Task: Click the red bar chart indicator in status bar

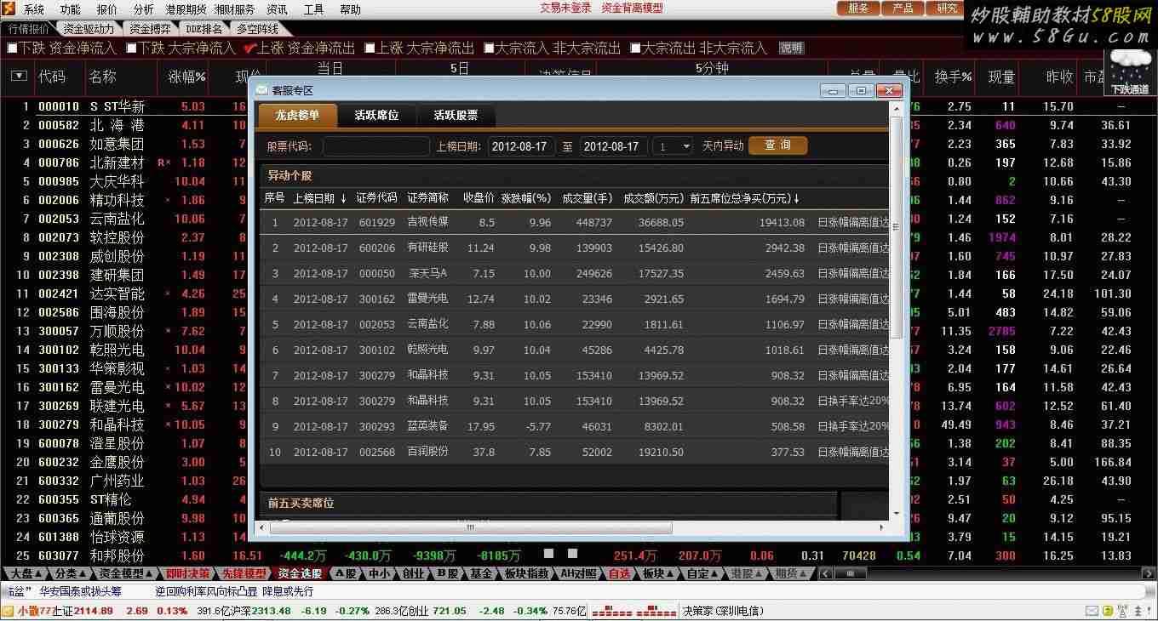Action: [635, 611]
